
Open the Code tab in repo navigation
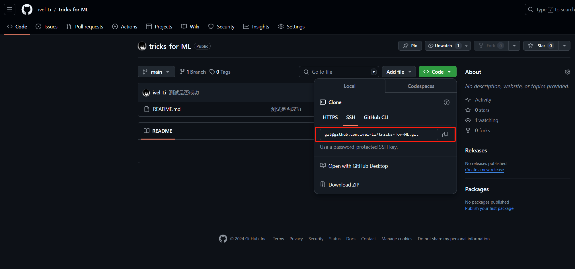click(17, 26)
